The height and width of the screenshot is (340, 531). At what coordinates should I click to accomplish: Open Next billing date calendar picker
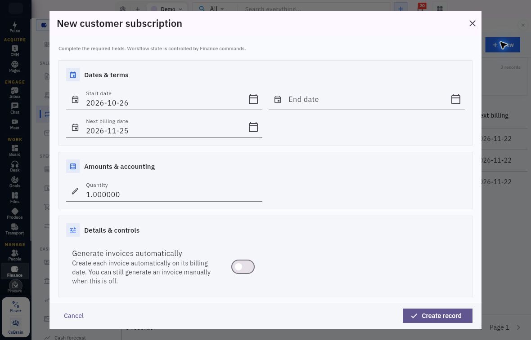pos(253,127)
